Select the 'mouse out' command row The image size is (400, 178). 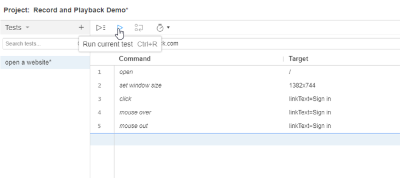[x=134, y=126]
